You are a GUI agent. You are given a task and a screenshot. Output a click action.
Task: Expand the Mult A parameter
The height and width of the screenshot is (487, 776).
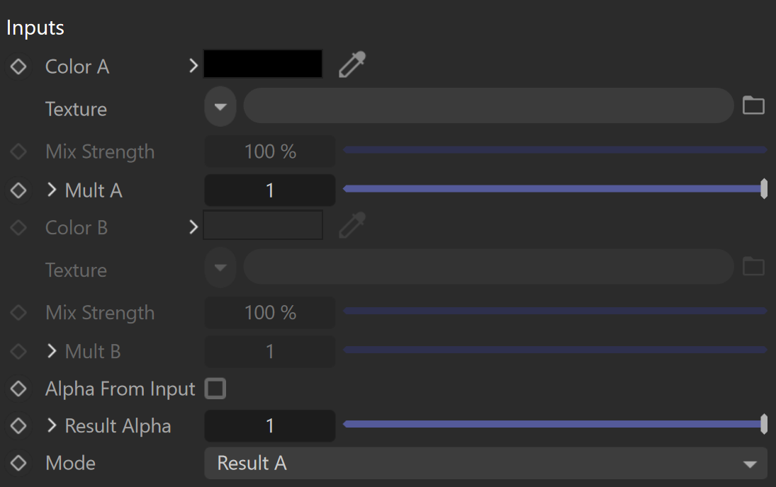click(x=52, y=190)
